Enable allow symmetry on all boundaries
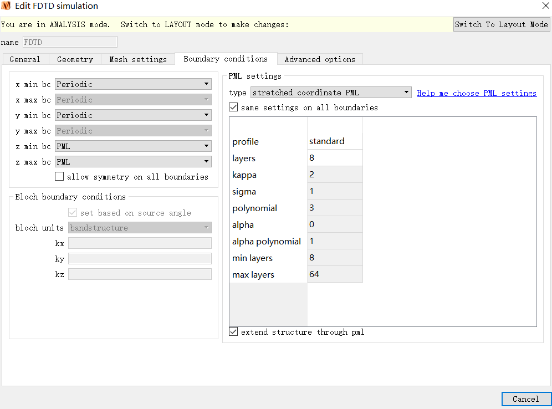Viewport: 552px width, 409px height. (59, 177)
